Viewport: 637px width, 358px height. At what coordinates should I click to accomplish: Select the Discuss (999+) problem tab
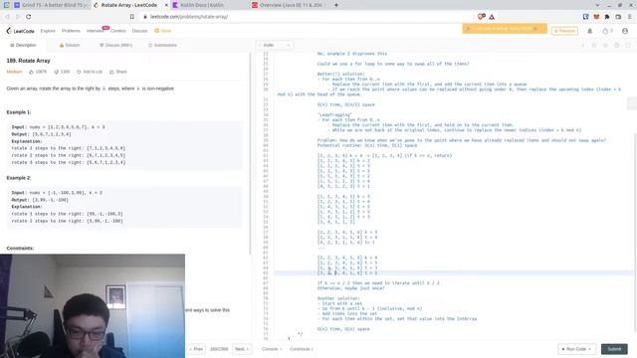pos(115,45)
